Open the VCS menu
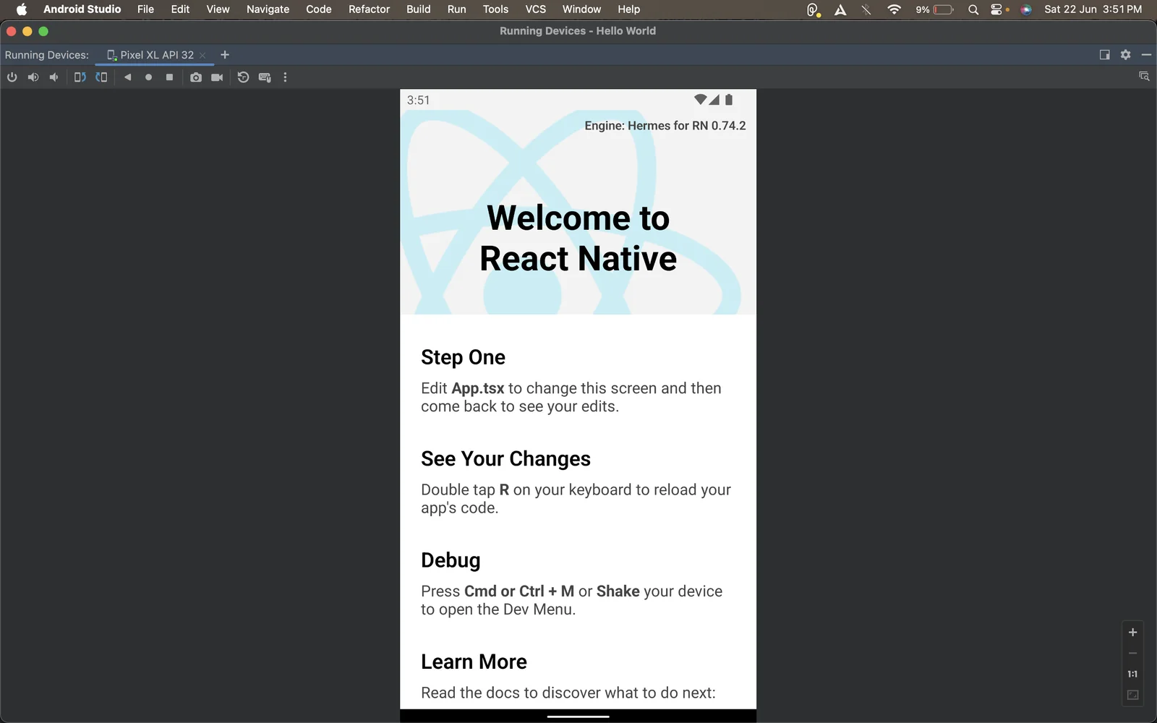 click(535, 9)
